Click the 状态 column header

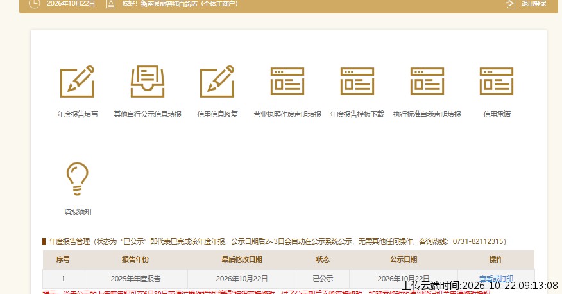323,259
